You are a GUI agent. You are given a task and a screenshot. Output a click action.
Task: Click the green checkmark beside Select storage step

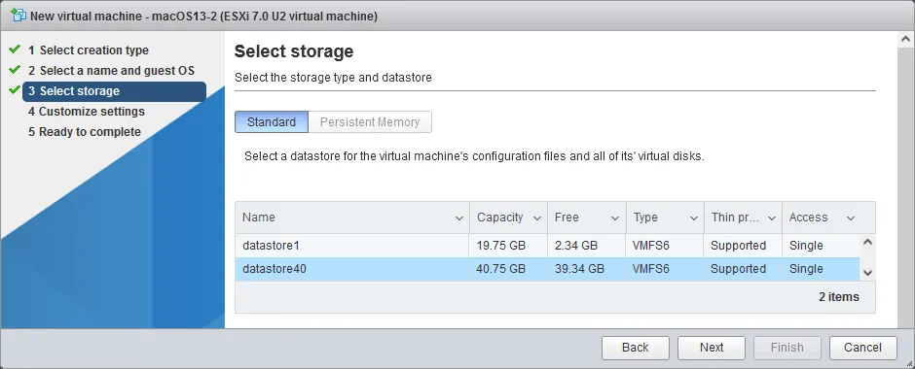point(15,90)
